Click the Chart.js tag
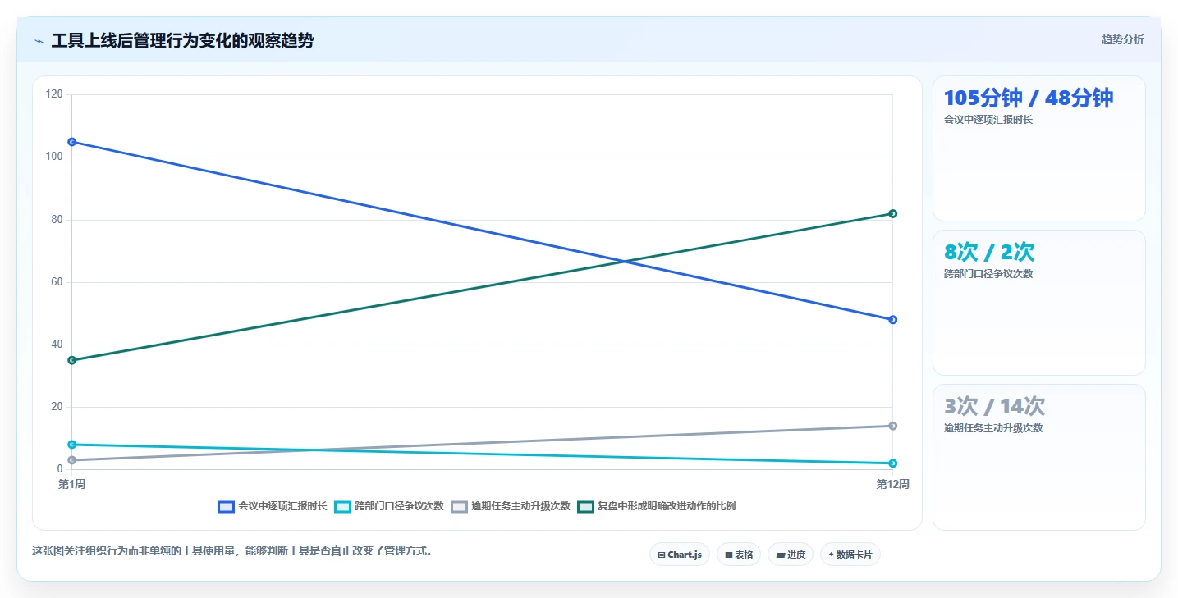 pyautogui.click(x=680, y=555)
